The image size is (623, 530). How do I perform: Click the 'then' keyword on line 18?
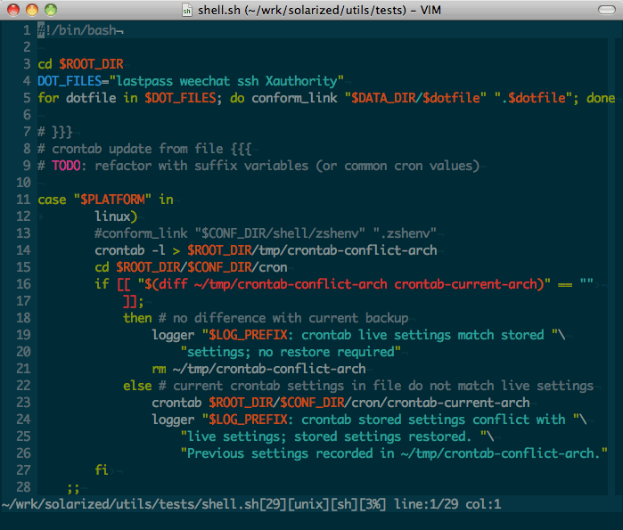[137, 318]
